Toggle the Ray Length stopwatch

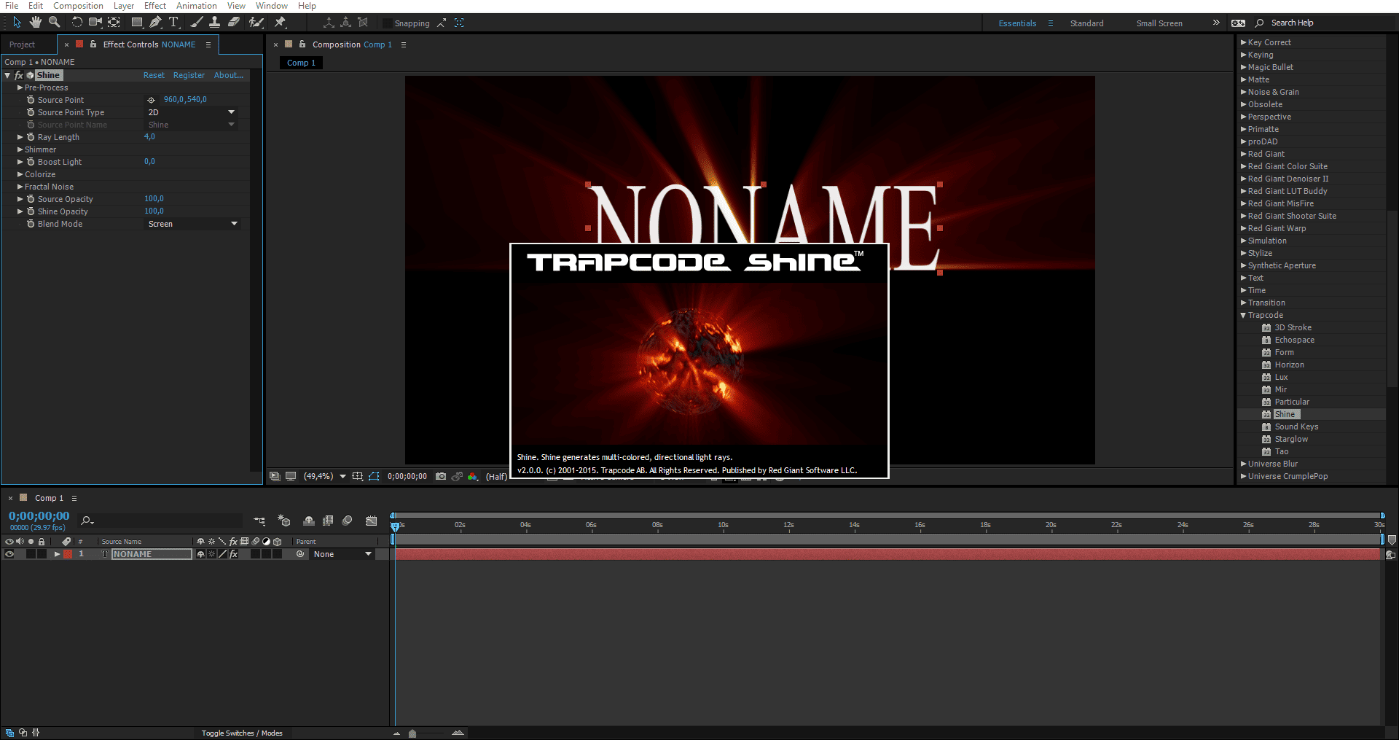[x=31, y=137]
